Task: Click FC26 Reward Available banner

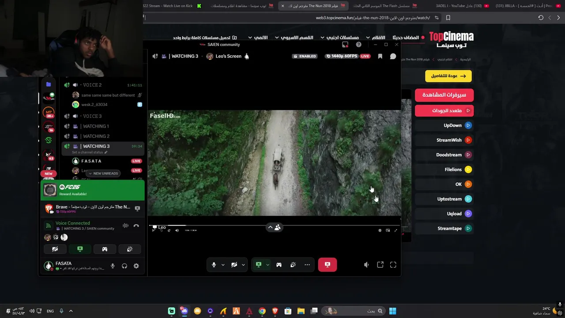Action: pyautogui.click(x=93, y=190)
